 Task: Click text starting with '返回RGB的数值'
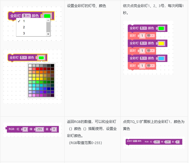[x=92, y=129]
